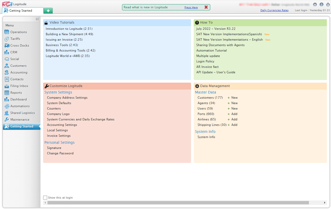Click the help question mark icon
331x209 pixels.
[x=321, y=4]
